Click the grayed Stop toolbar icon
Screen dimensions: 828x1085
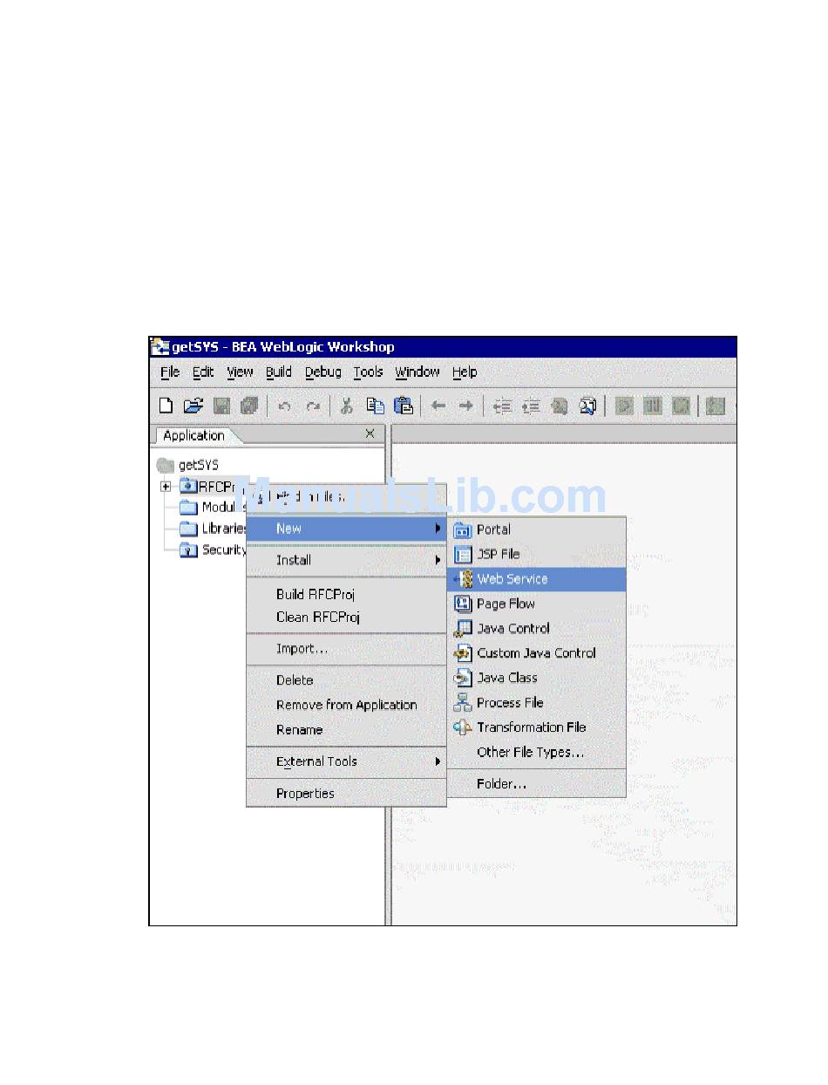(680, 406)
